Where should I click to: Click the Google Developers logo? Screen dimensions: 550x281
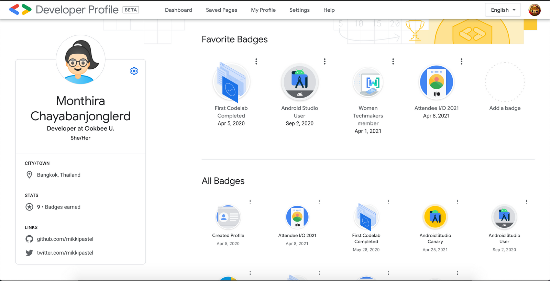click(x=20, y=10)
